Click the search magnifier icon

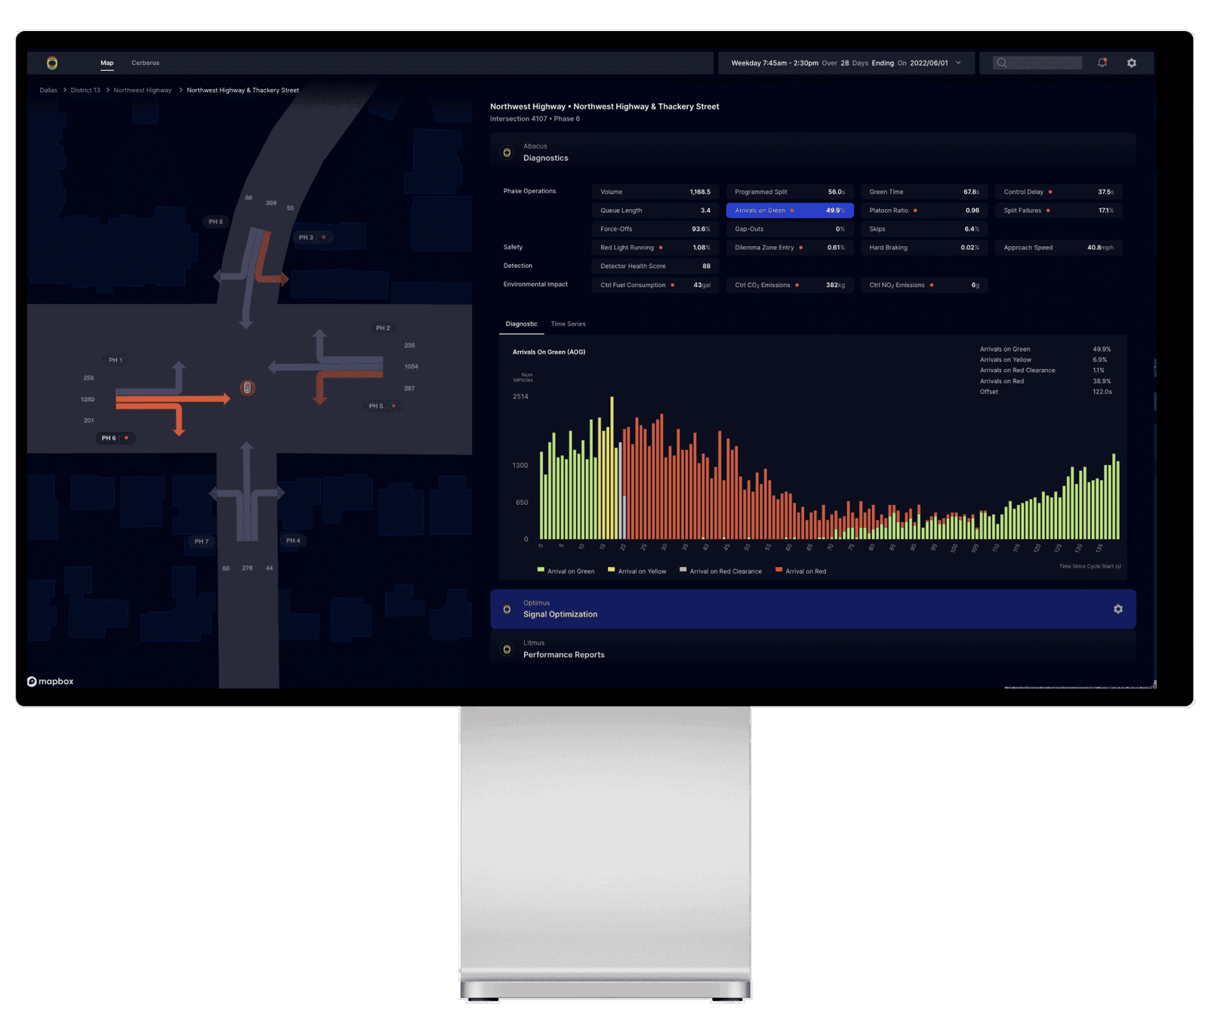pyautogui.click(x=1002, y=63)
